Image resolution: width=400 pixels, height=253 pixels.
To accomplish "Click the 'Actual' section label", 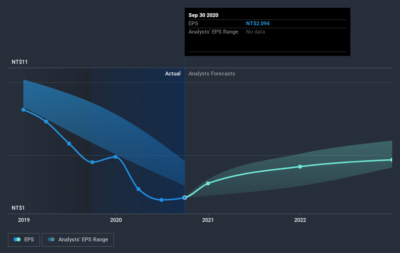I will [x=172, y=73].
